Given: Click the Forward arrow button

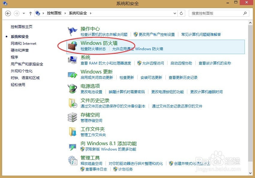Looking at the screenshot, I should coord(16,13).
